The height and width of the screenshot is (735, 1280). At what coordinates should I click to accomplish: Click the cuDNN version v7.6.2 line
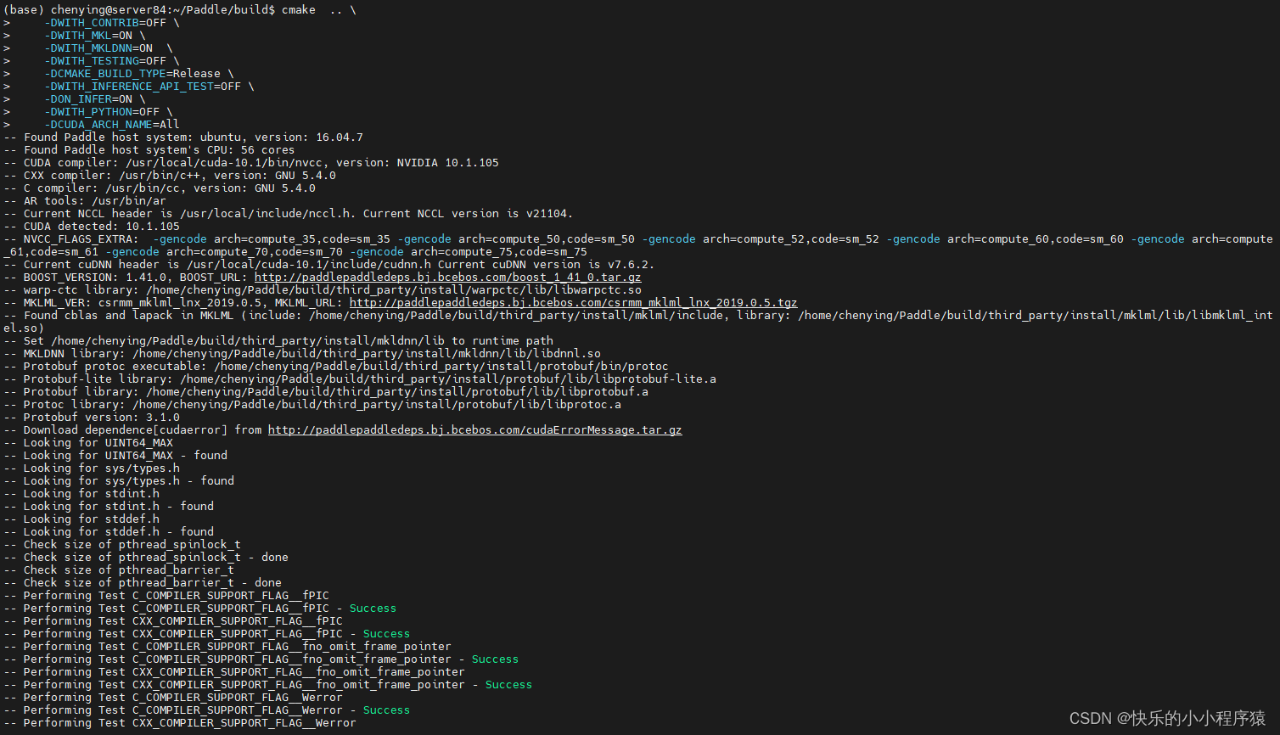click(329, 265)
